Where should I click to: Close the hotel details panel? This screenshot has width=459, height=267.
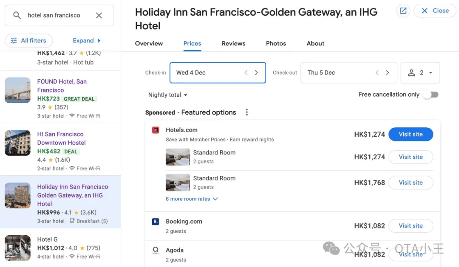click(435, 11)
